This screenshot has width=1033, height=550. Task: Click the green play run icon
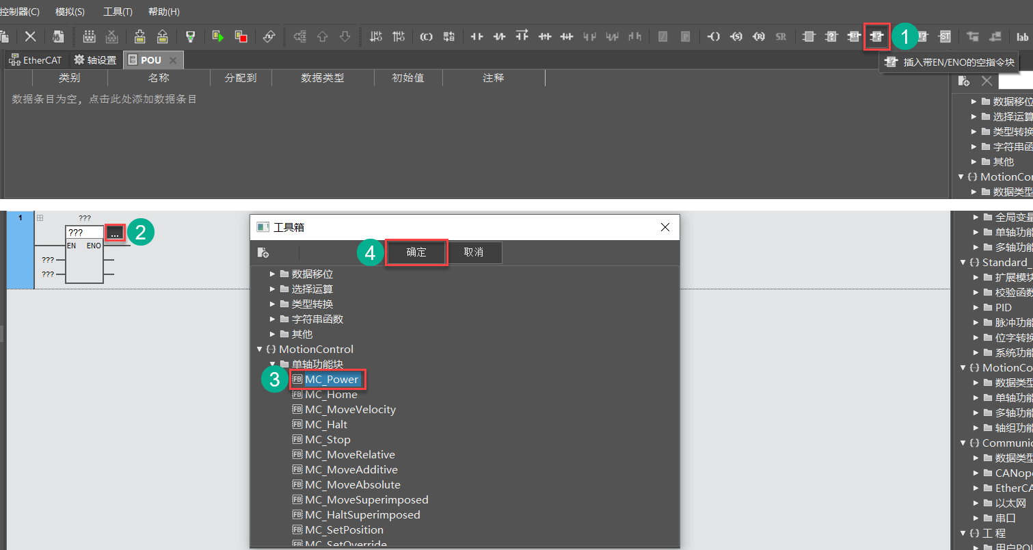(218, 36)
